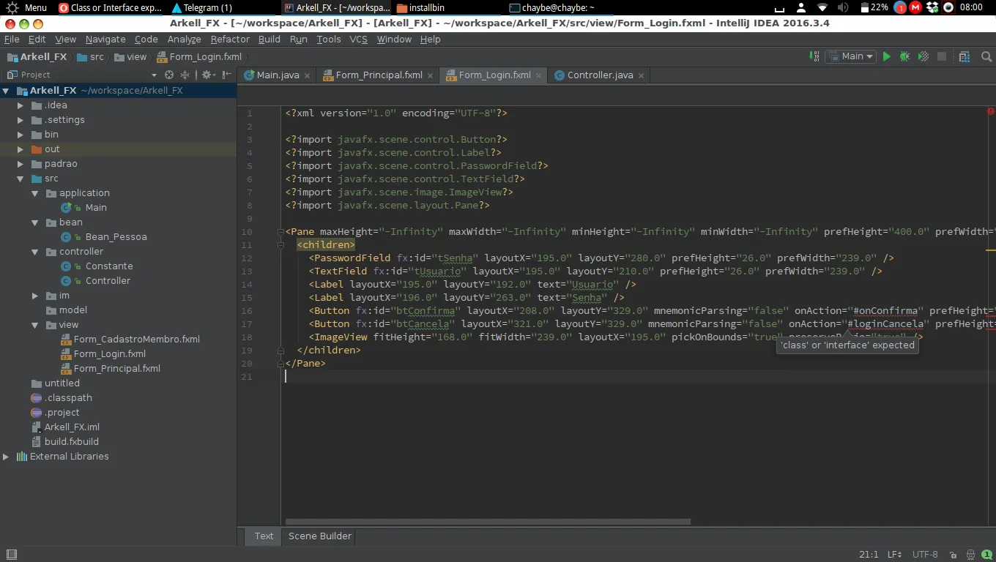Expand the .idea folder

coord(21,105)
